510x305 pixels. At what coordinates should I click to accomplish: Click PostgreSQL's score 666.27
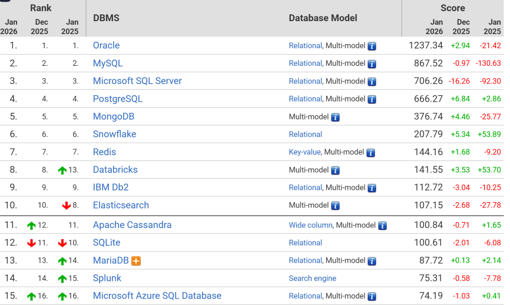coord(428,99)
